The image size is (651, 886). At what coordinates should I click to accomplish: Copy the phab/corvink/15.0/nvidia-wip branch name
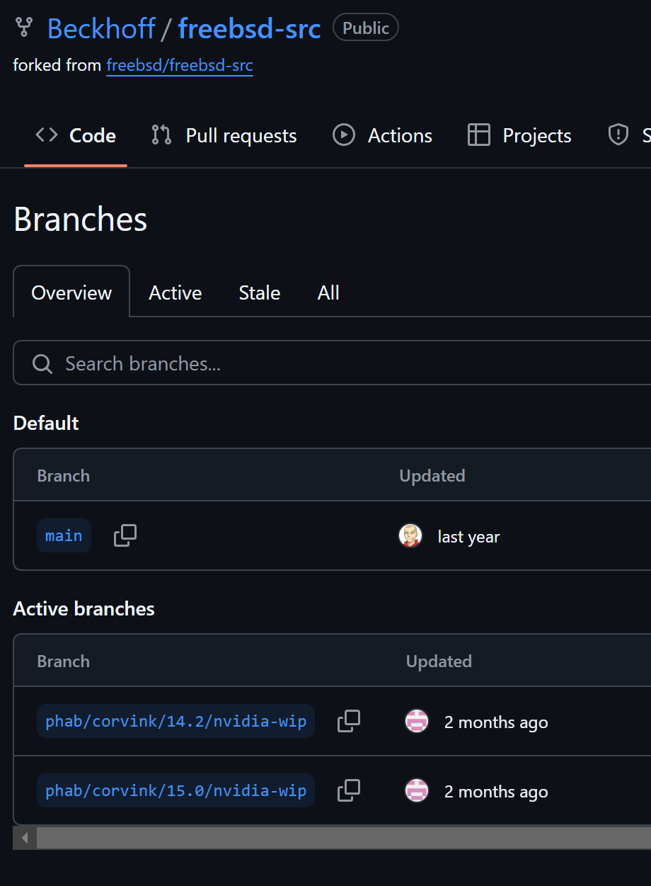click(348, 790)
